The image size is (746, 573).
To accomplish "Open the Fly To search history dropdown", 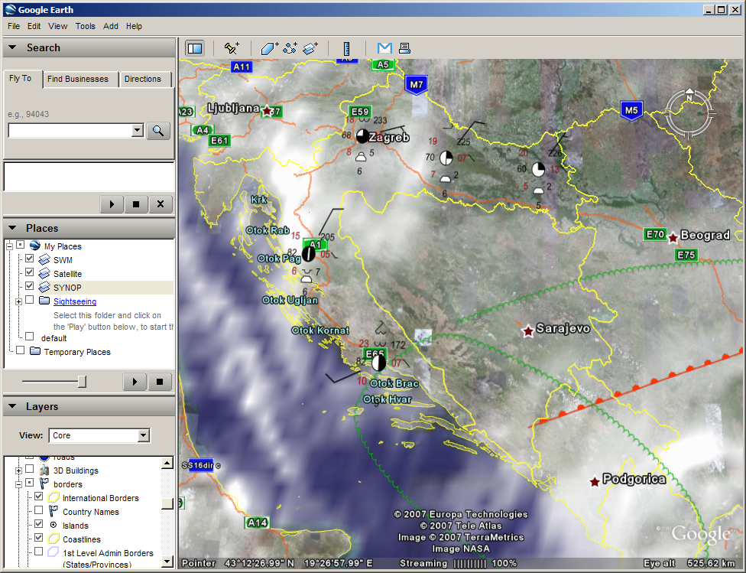I will pos(138,130).
